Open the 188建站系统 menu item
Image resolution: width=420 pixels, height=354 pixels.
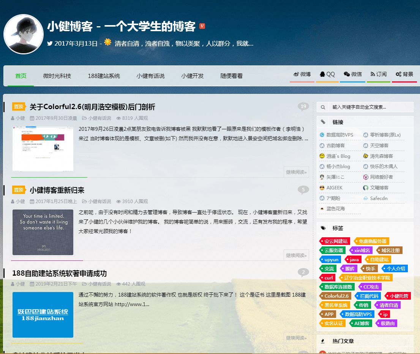104,76
